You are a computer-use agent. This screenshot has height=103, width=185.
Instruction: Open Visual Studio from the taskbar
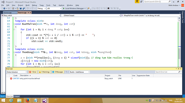pos(45,100)
